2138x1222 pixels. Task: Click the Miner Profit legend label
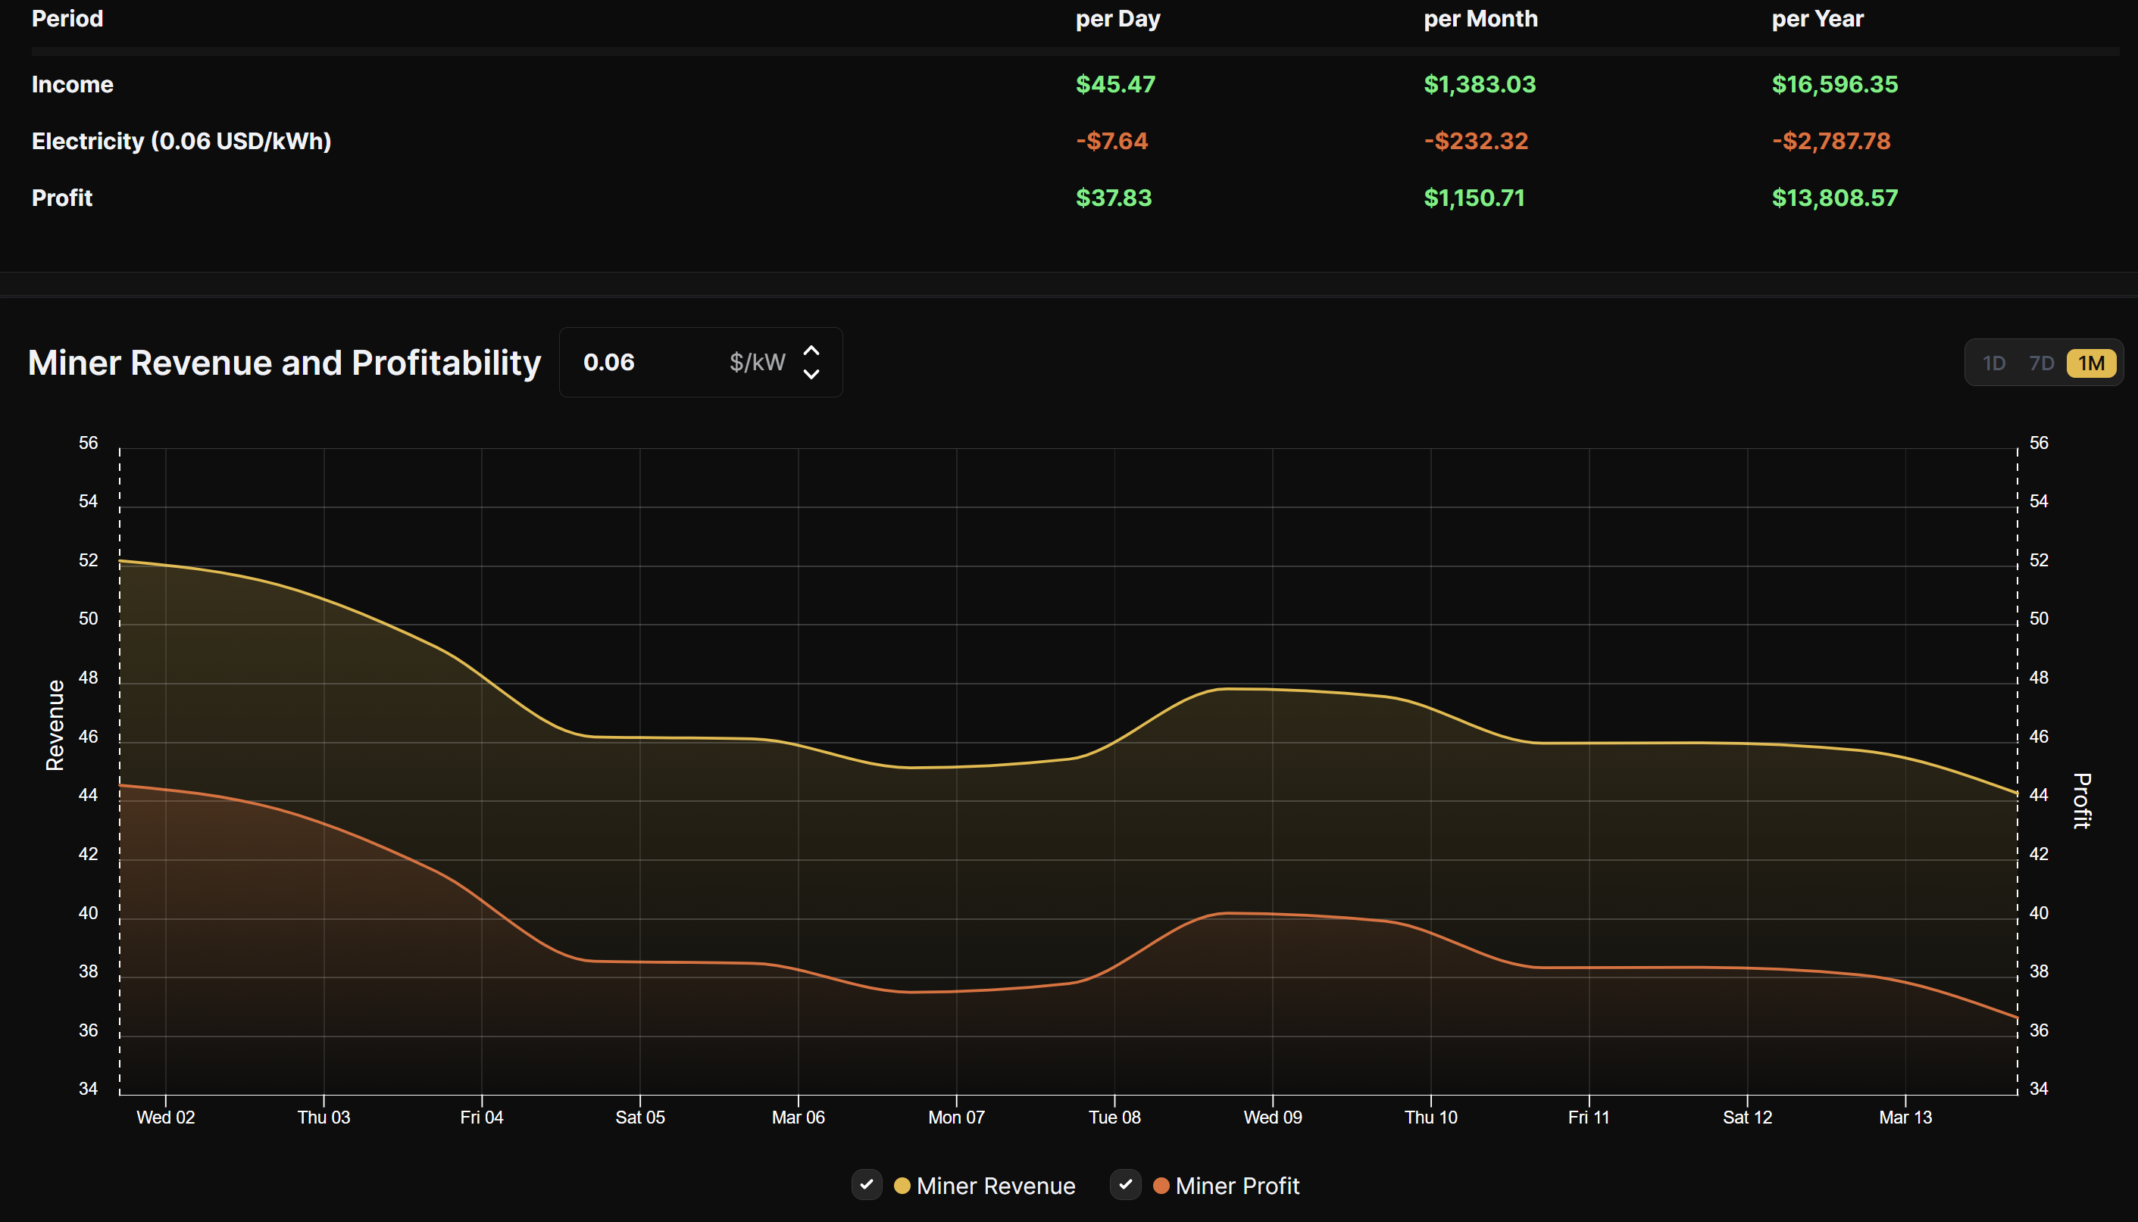click(1237, 1186)
